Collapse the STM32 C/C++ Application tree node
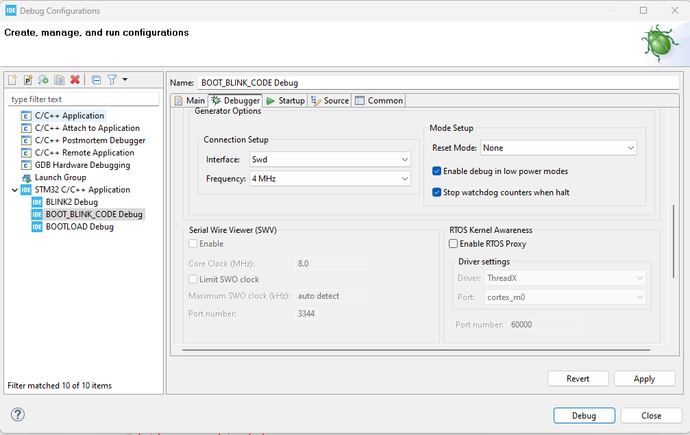This screenshot has width=690, height=435. [x=15, y=190]
